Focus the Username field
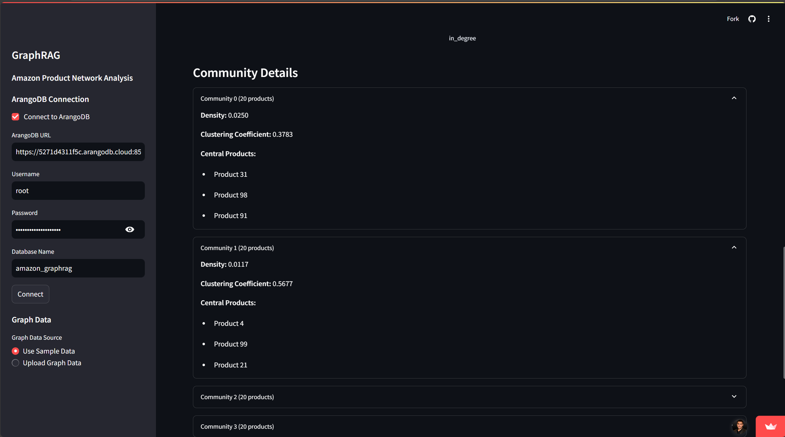 pos(78,191)
